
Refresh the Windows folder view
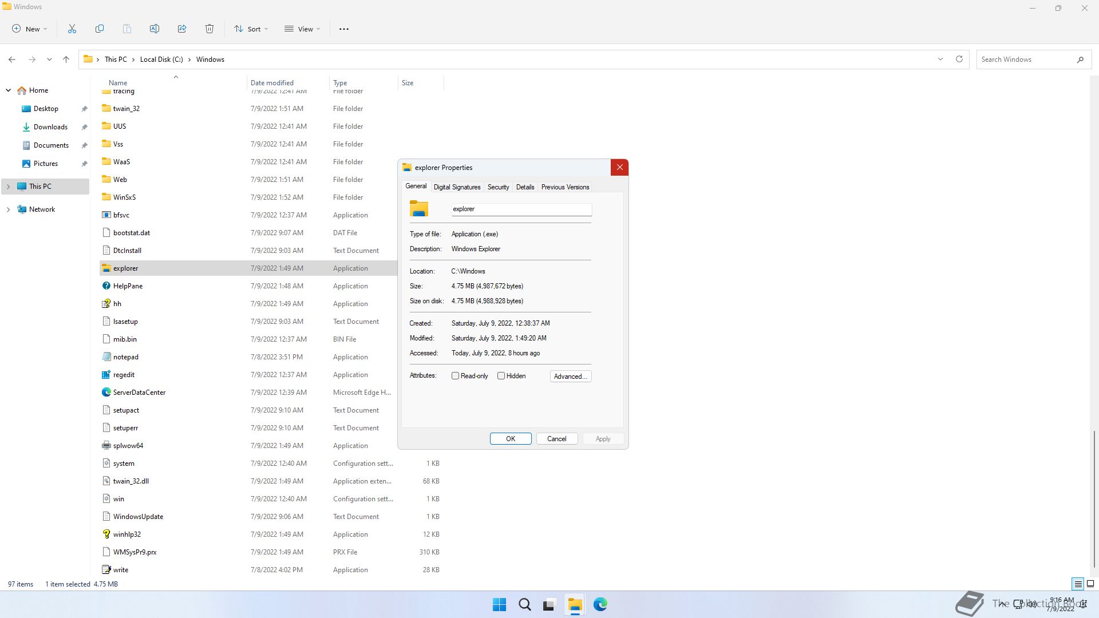coord(959,59)
